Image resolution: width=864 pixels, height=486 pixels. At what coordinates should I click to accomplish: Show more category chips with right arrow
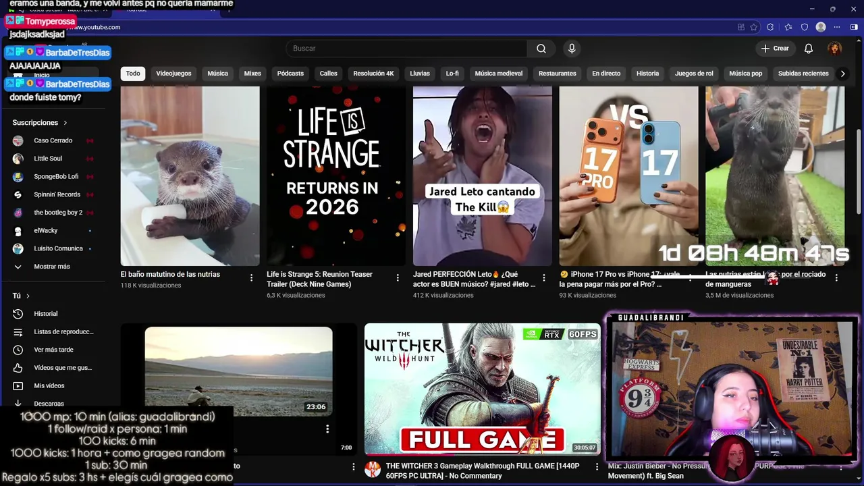(842, 74)
